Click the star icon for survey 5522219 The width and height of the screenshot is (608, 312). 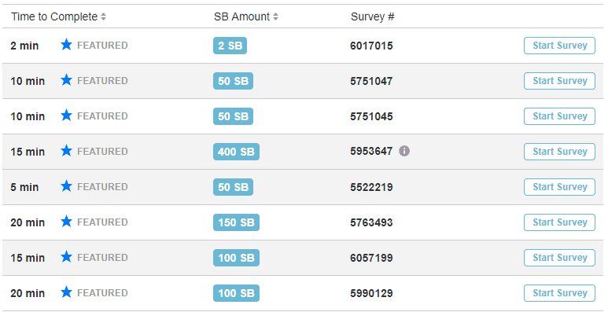pyautogui.click(x=66, y=186)
